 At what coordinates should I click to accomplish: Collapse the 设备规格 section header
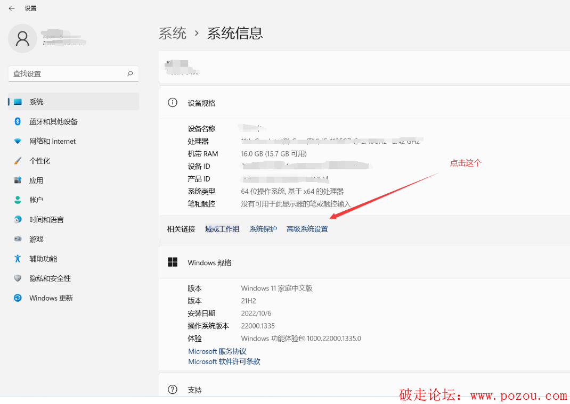(364, 103)
